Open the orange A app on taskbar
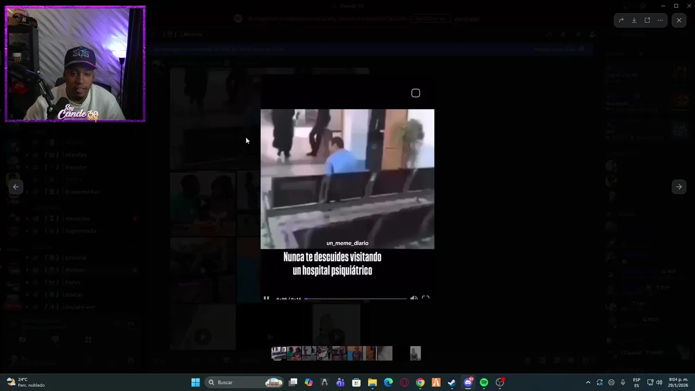The height and width of the screenshot is (391, 695). tap(436, 382)
